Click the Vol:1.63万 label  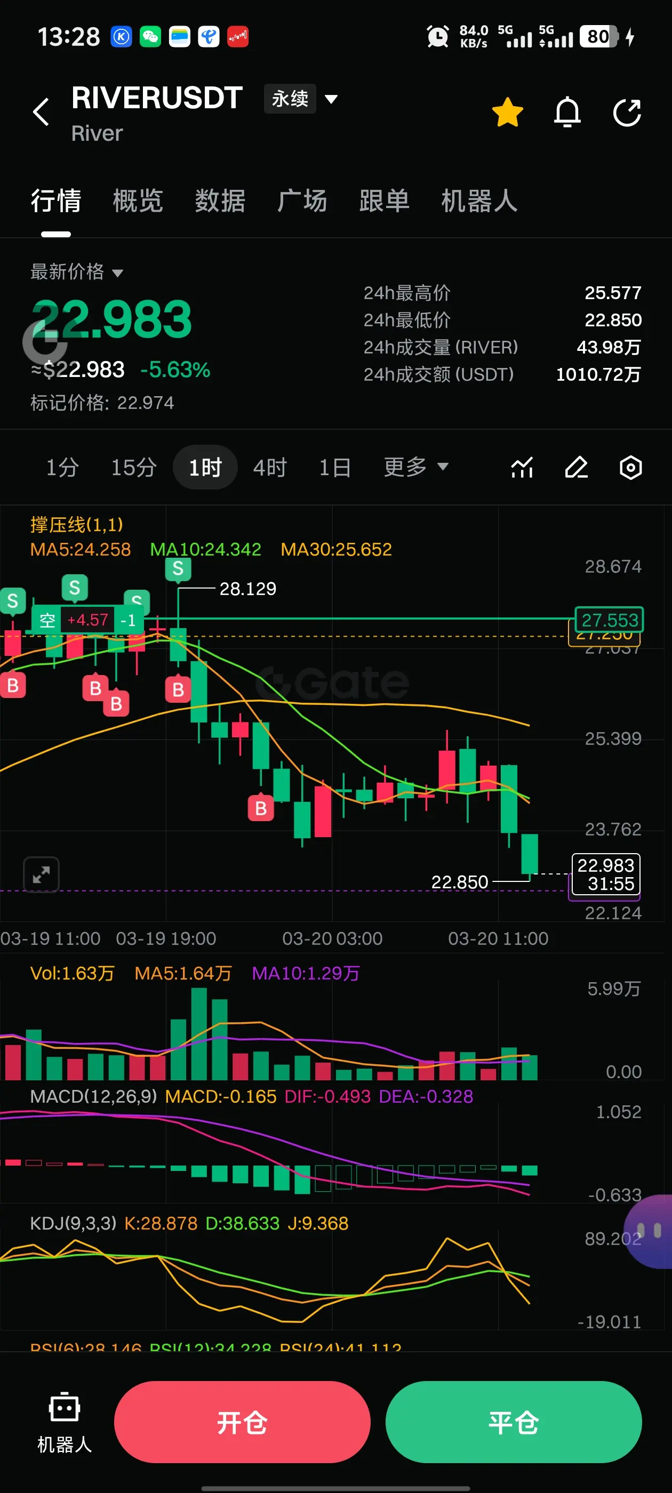[73, 973]
